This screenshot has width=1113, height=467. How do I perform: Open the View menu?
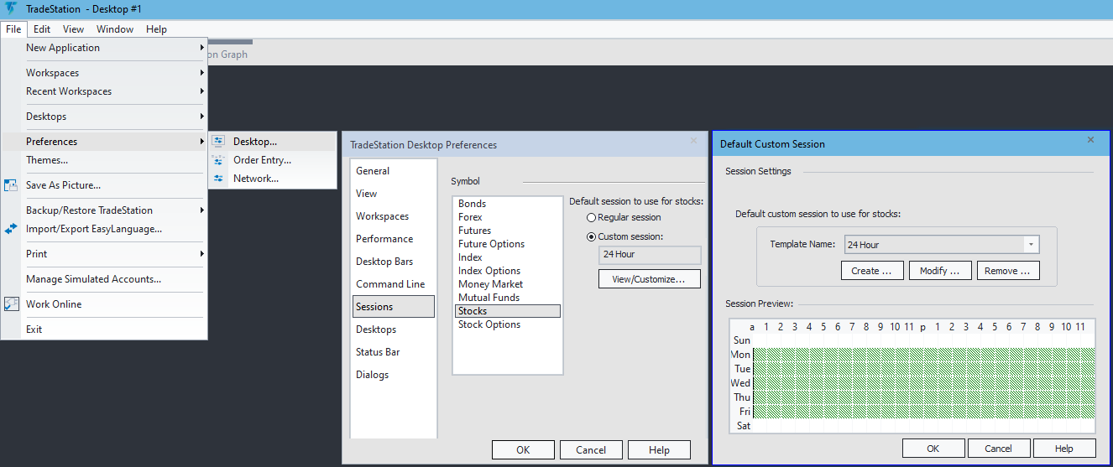pyautogui.click(x=74, y=29)
